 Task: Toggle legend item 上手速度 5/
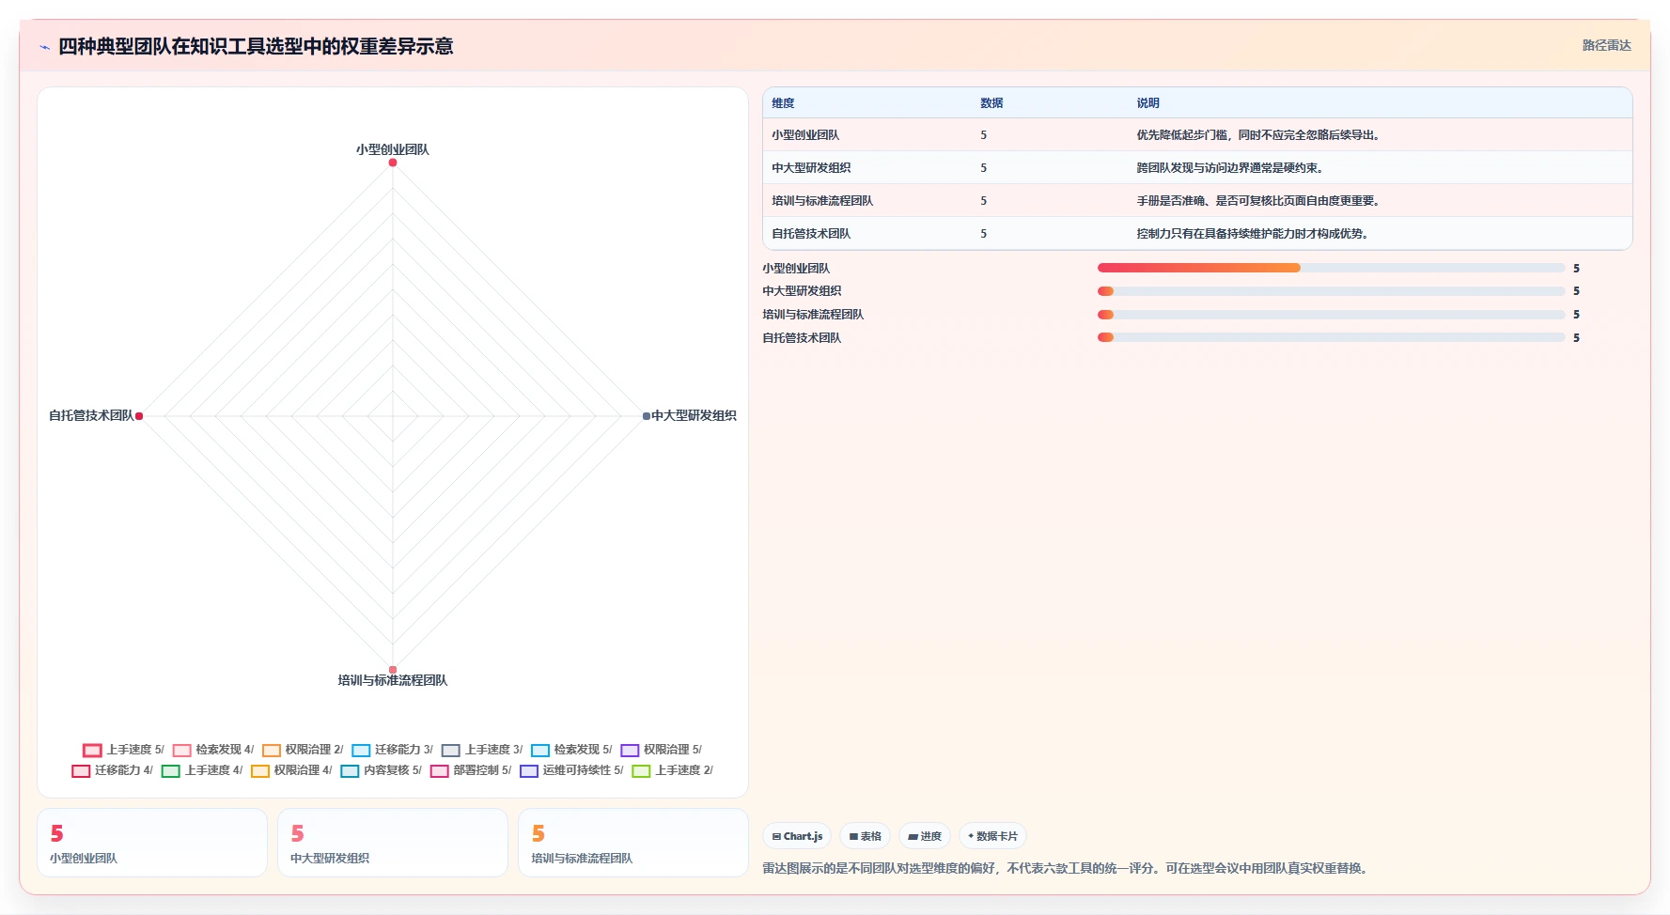(123, 750)
